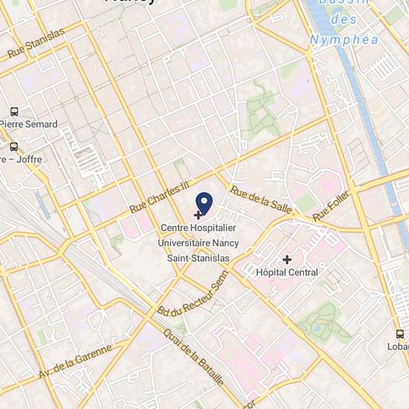Click the hospital cross icon beside the pin
Screen dimensions: 409x409
pos(198,215)
